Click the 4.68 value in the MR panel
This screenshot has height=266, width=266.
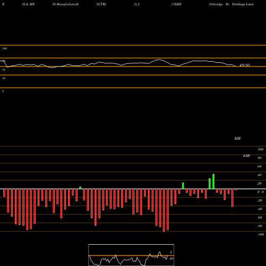point(246,156)
